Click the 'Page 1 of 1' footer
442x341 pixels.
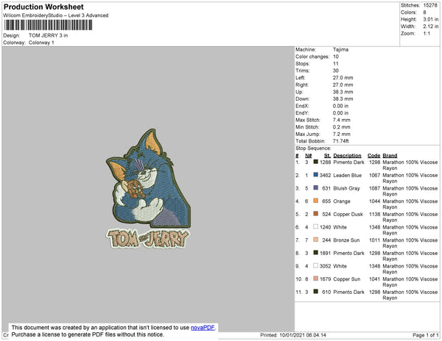[425, 335]
